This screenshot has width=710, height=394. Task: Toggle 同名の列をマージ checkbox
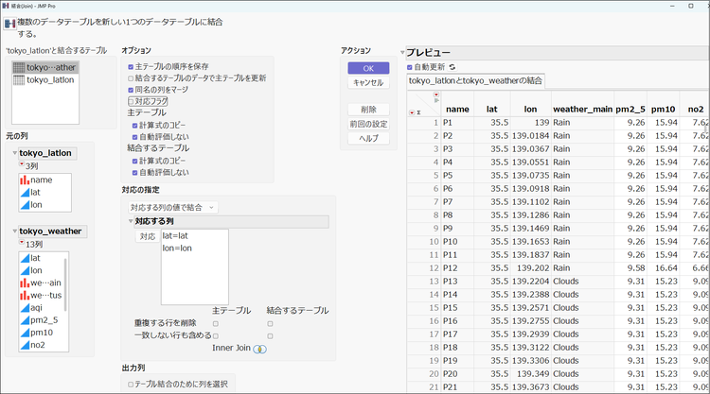tap(131, 90)
